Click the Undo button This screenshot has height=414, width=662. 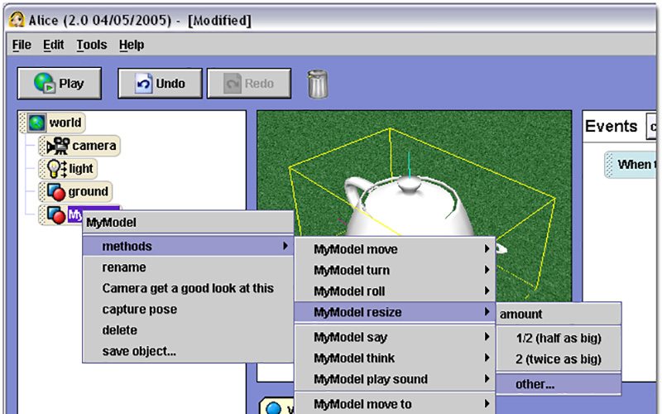tap(160, 84)
